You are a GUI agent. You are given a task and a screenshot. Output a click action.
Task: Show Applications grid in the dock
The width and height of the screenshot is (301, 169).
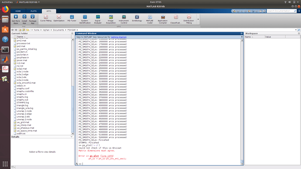pyautogui.click(x=5, y=164)
